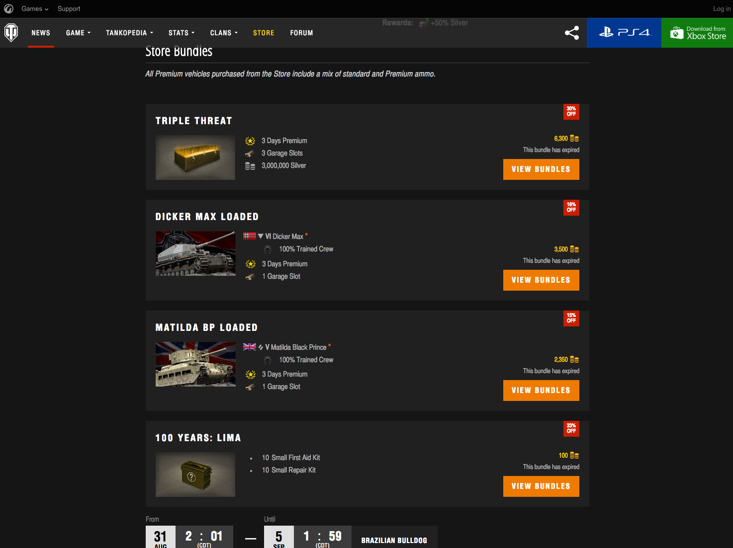Click VIEW BUNDLES for Matilda BP Loaded
The height and width of the screenshot is (548, 733).
point(541,391)
